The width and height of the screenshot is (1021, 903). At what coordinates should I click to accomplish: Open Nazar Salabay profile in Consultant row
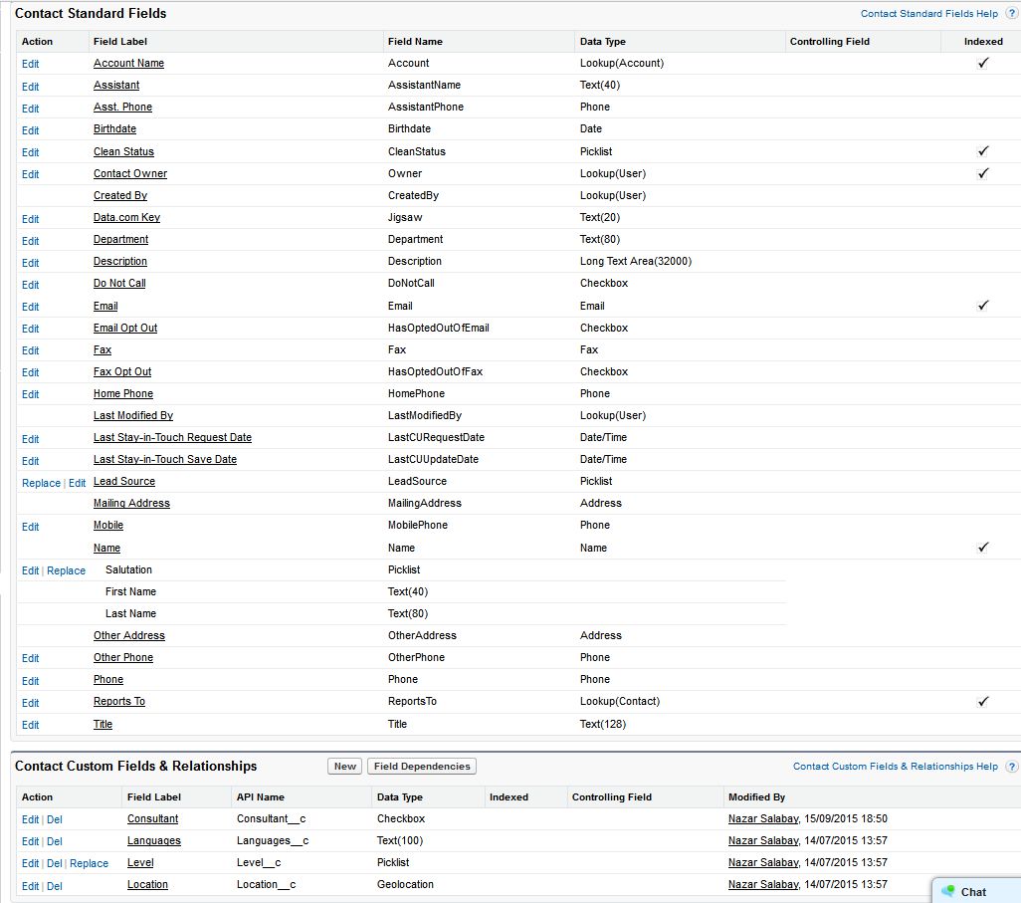tap(762, 819)
